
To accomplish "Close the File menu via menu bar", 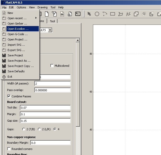I will tap(4, 7).
